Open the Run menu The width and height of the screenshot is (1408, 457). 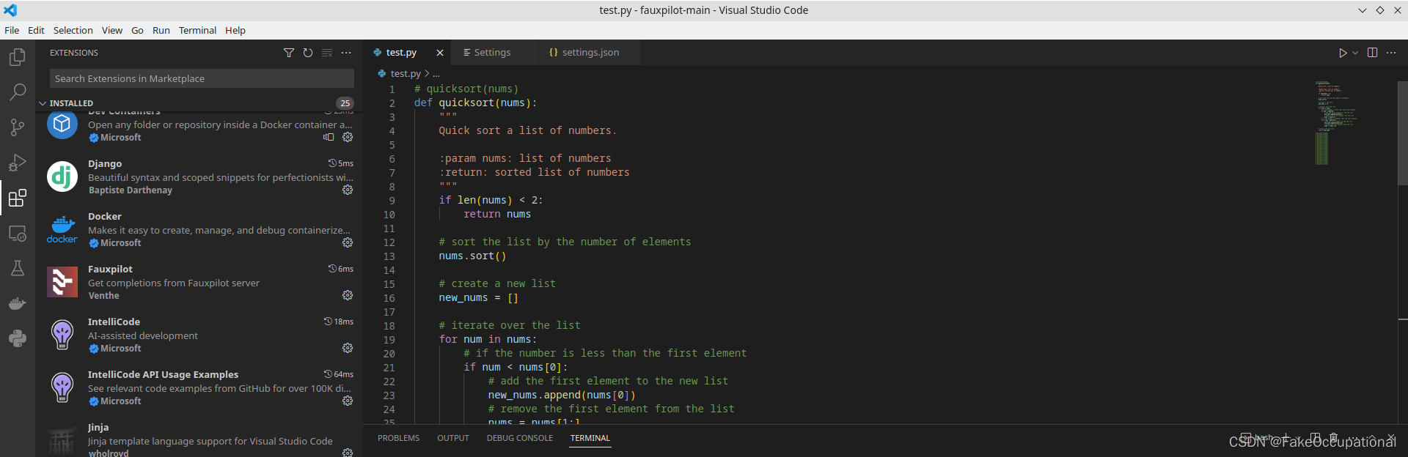pyautogui.click(x=161, y=30)
